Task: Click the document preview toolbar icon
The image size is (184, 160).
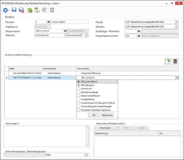Action: [37, 10]
